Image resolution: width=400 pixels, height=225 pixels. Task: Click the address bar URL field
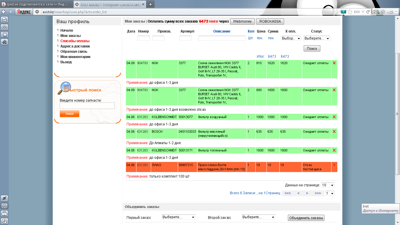(187, 12)
